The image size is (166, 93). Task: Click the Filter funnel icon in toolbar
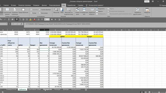[17, 19]
